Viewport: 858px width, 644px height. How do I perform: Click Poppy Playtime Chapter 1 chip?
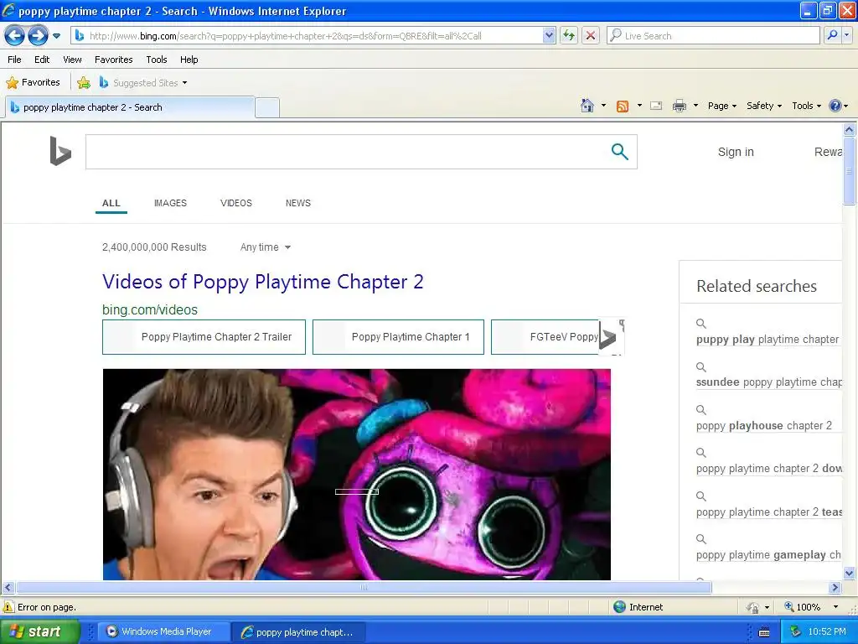coord(398,337)
